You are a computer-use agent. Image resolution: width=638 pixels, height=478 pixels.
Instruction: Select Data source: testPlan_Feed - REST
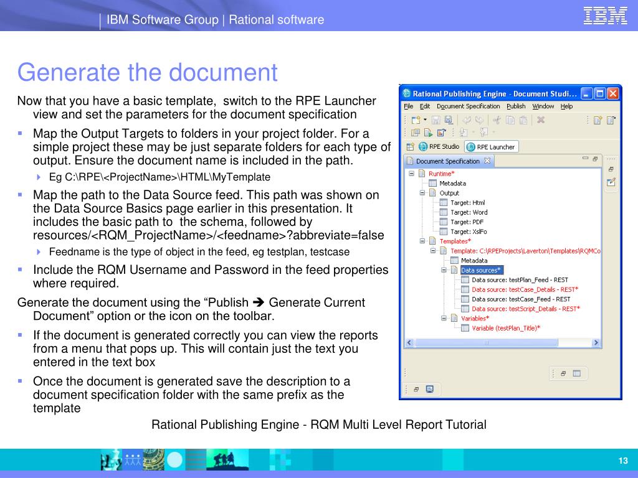point(520,279)
